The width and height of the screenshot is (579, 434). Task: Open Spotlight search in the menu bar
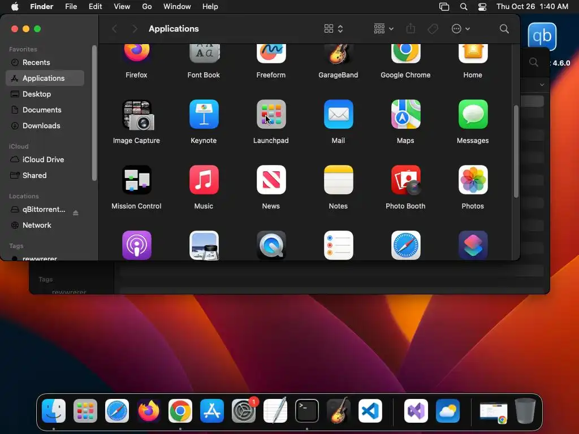[464, 7]
